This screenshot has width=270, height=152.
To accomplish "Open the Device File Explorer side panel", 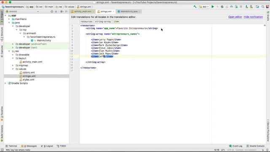I will 268,130.
